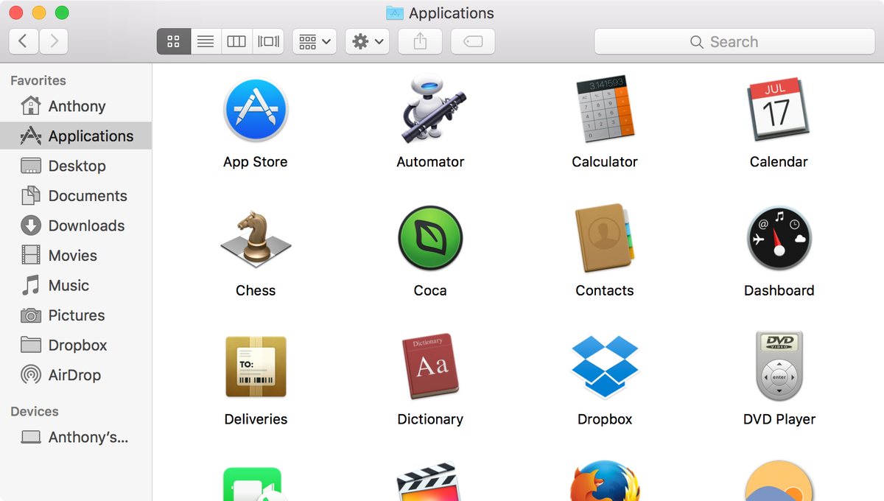Viewport: 884px width, 501px height.
Task: Switch to icon view
Action: (x=174, y=41)
